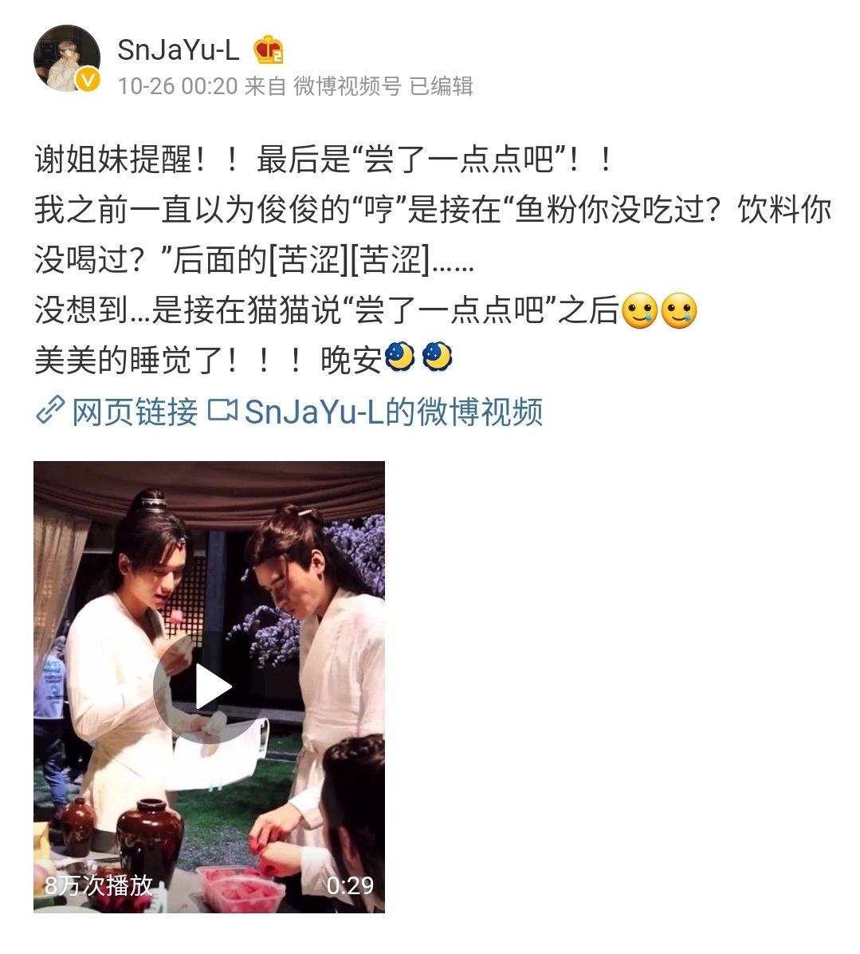Tap the 8万次播放 view count
860x954 pixels.
(x=99, y=885)
